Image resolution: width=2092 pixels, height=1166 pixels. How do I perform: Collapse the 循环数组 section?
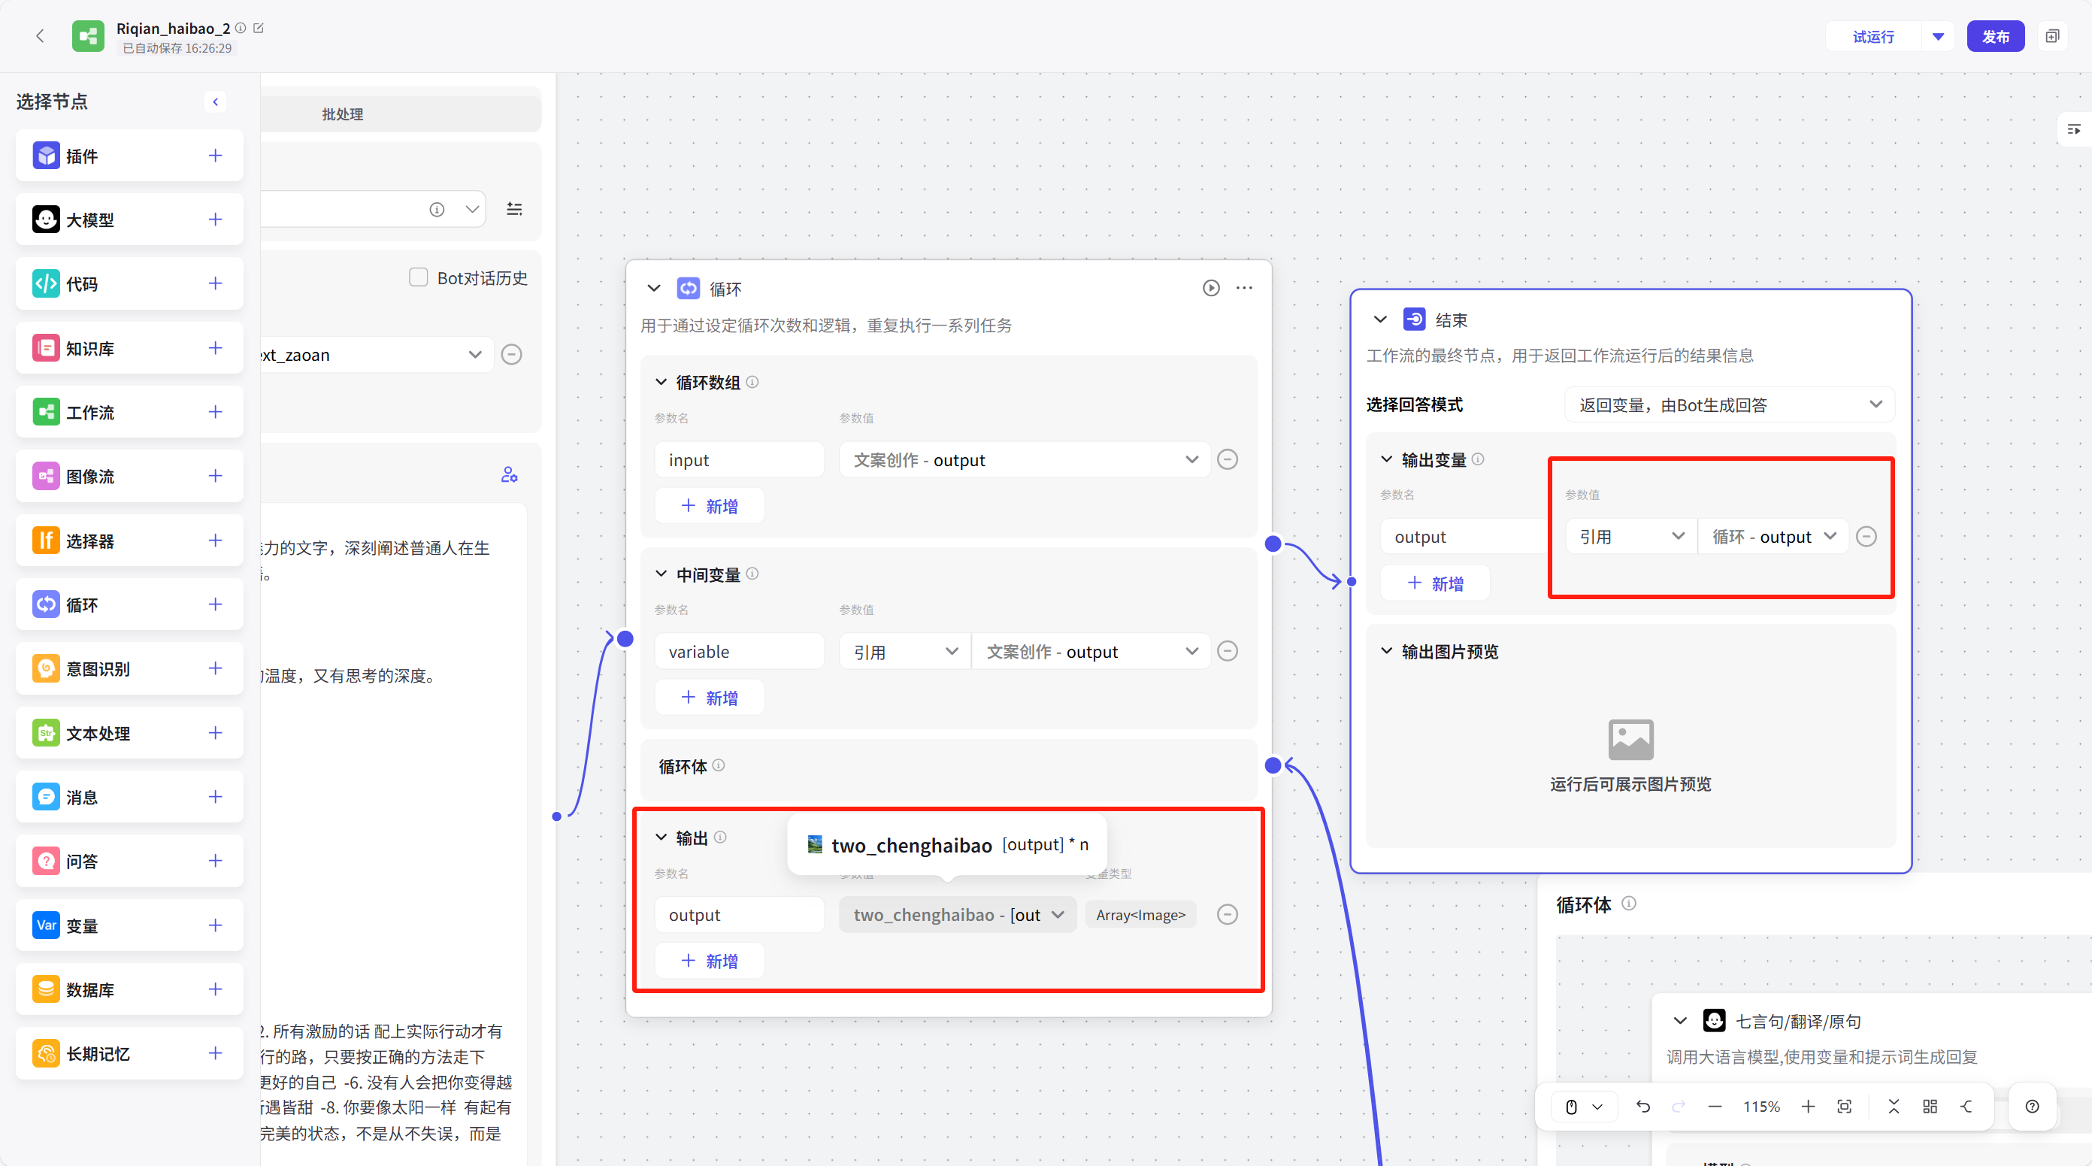click(661, 382)
